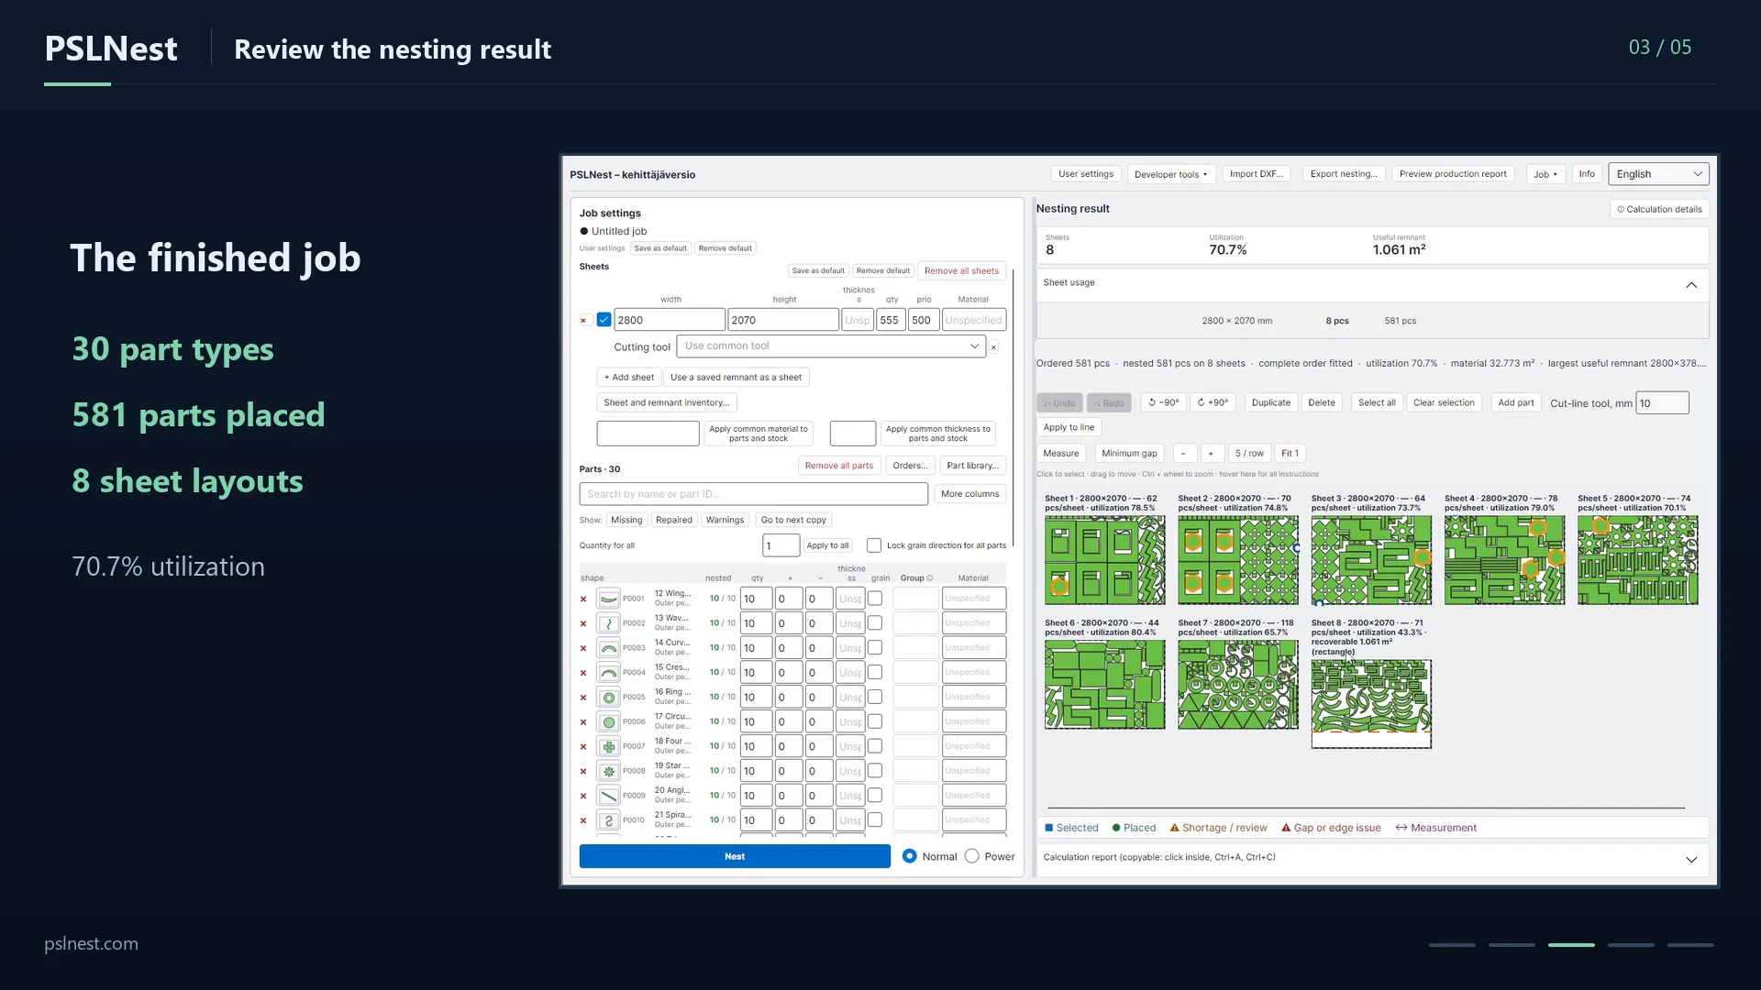Remove the 2800 sheet row with its red X
Image resolution: width=1761 pixels, height=990 pixels.
[583, 321]
